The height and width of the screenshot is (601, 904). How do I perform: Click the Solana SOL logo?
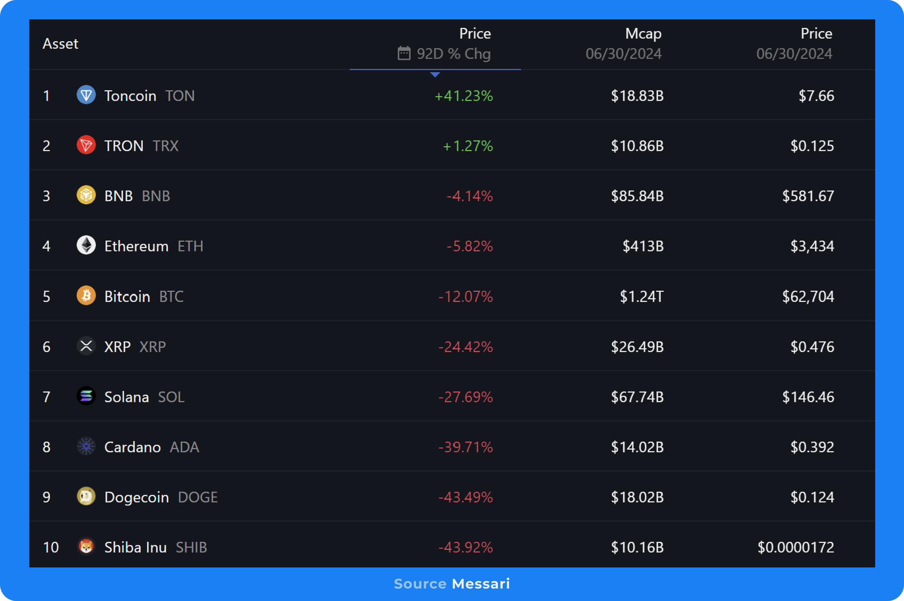pyautogui.click(x=86, y=396)
